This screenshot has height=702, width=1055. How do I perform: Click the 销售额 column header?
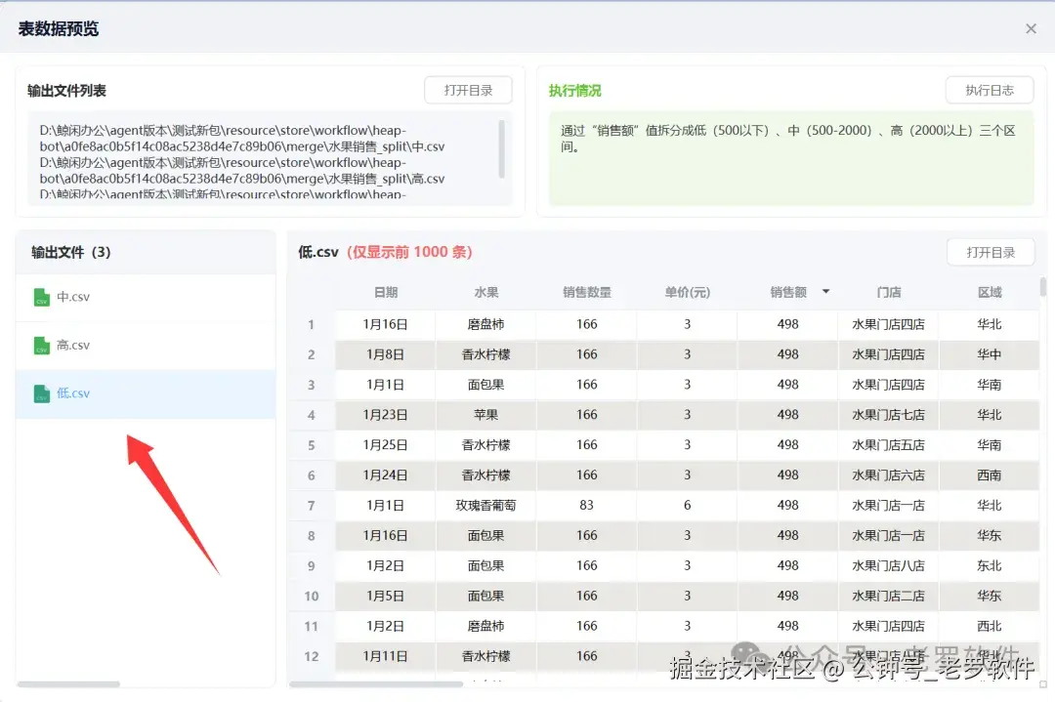point(788,293)
